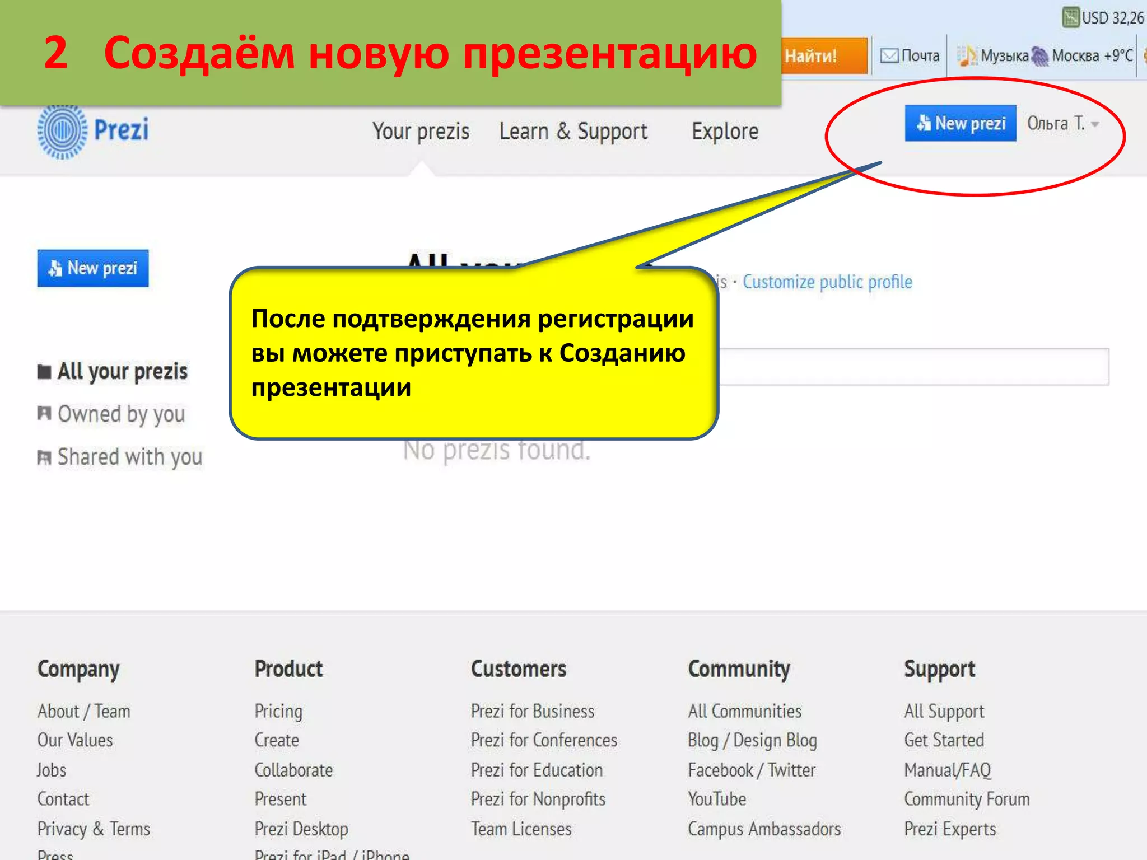Click the New prezi button in left sidebar
1147x860 pixels.
(x=93, y=268)
